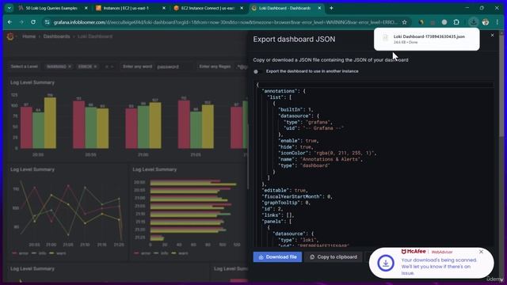View site information icon in address bar
The height and width of the screenshot is (285, 507).
(x=48, y=22)
